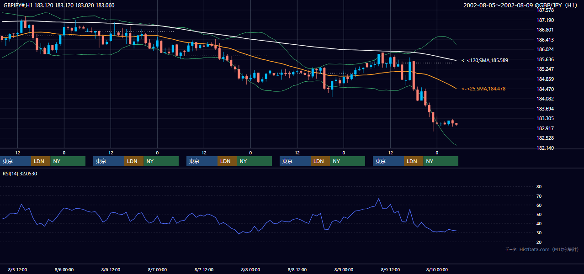Select the 8/10 00:00 date label
Viewport: 584px width, 274px height.
[437, 269]
